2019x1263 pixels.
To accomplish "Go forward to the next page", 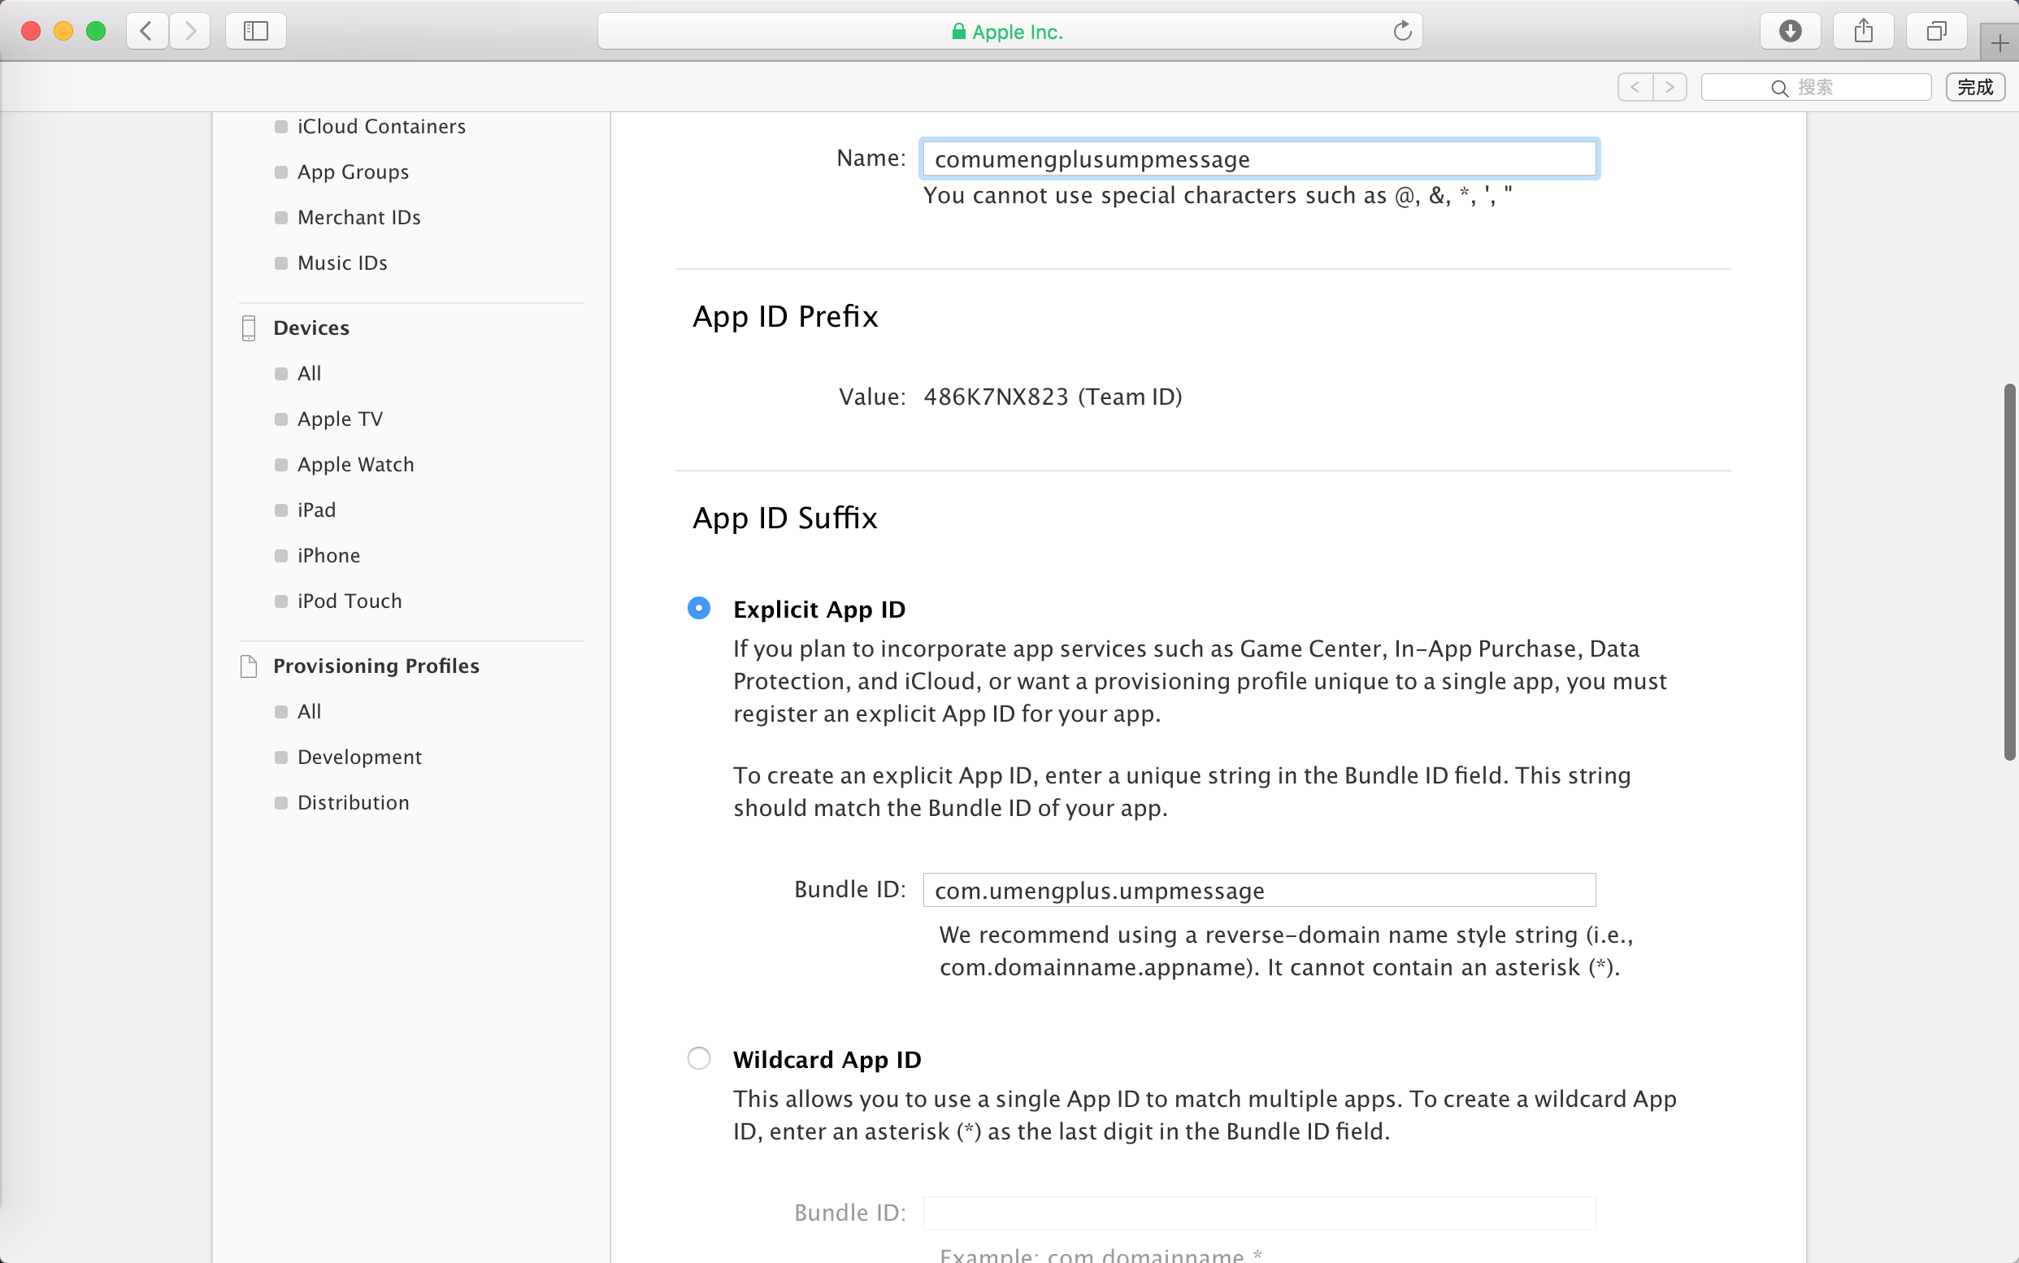I will (x=189, y=32).
